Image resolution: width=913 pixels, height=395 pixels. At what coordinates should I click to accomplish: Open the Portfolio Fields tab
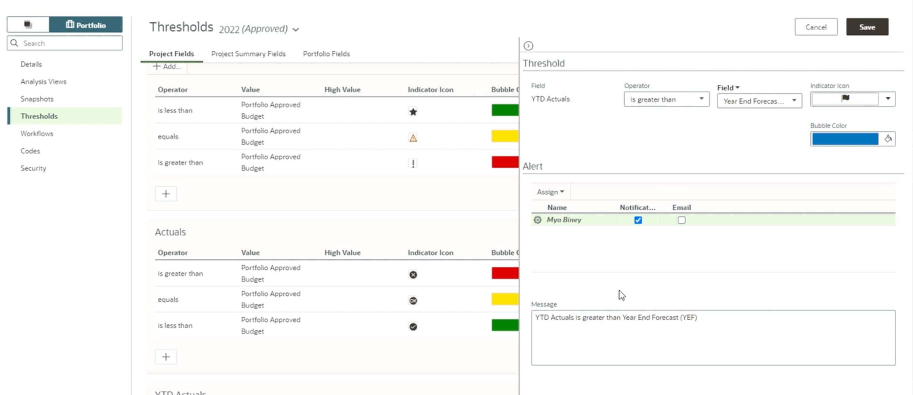(x=326, y=54)
